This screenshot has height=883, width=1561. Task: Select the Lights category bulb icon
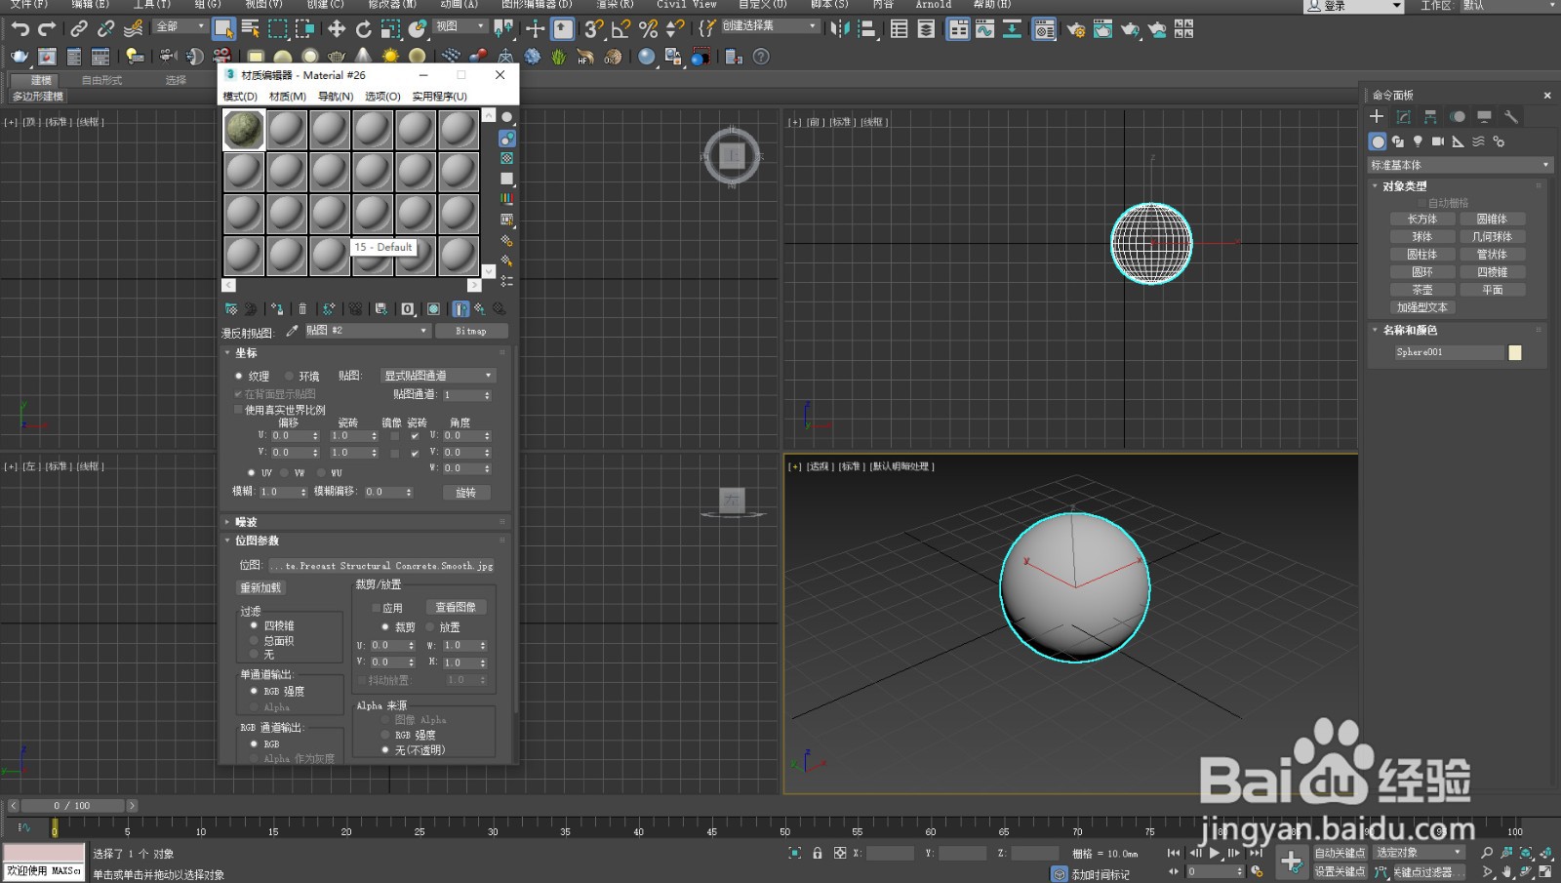click(x=1418, y=141)
